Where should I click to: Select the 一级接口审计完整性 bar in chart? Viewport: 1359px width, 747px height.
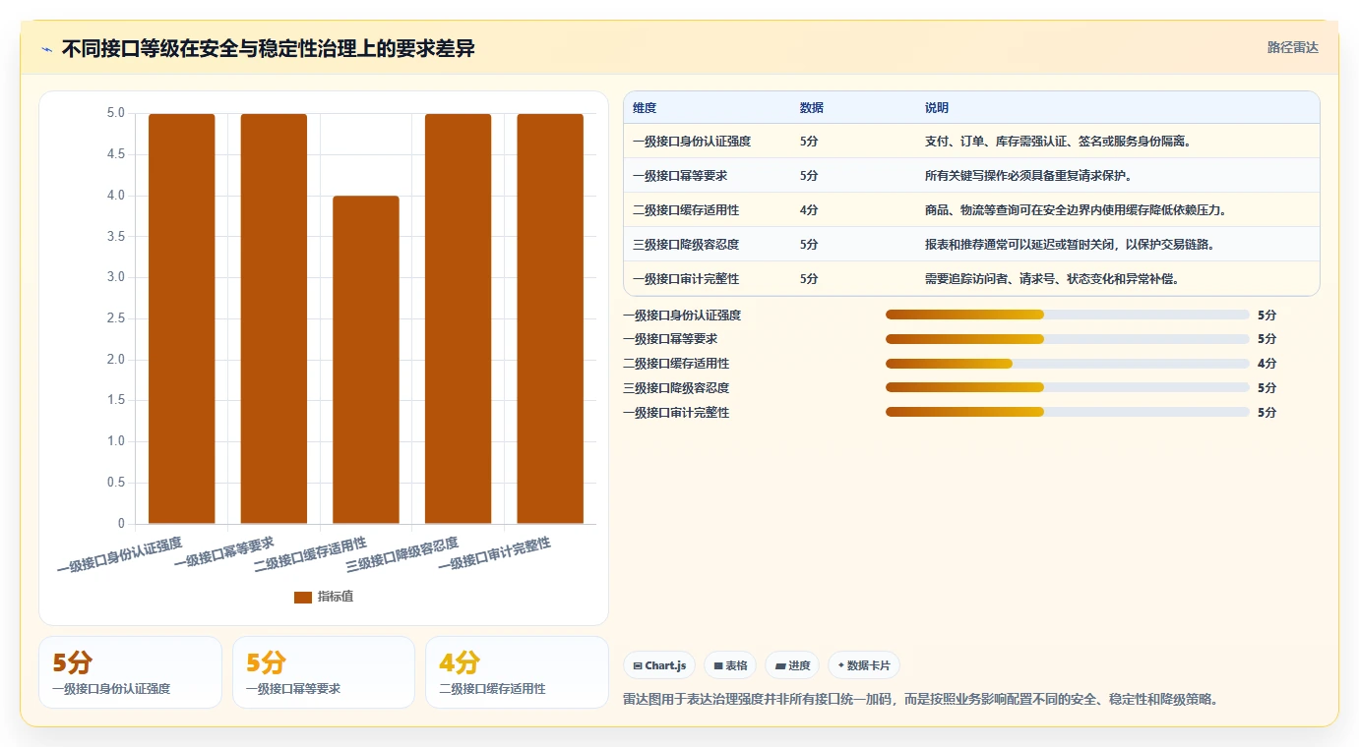(x=550, y=318)
